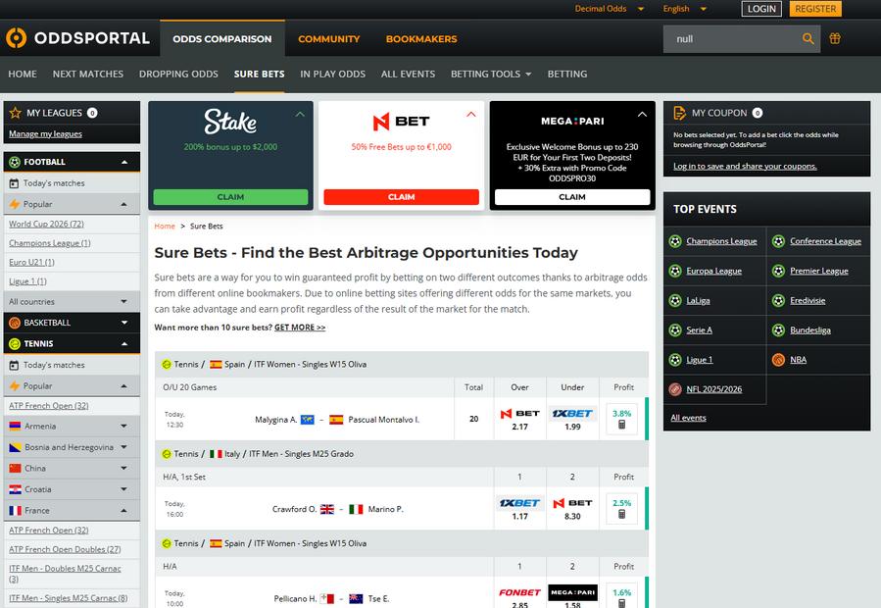Go to Dropping Odds

[178, 75]
